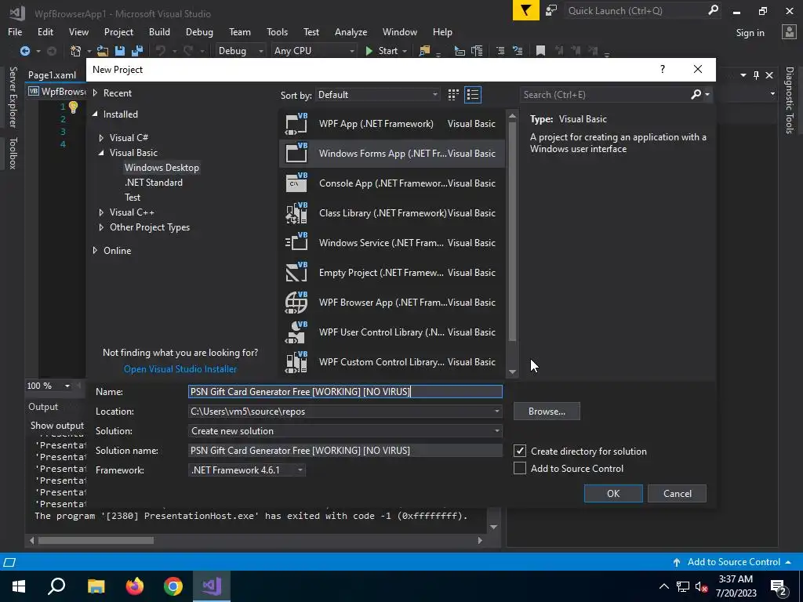Screen dimensions: 803x602
Task: Open the Debug configuration dropdown
Action: point(241,51)
